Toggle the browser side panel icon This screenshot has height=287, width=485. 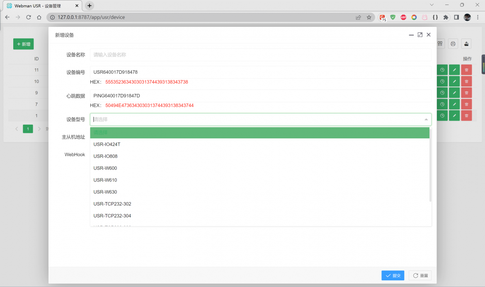pos(456,17)
